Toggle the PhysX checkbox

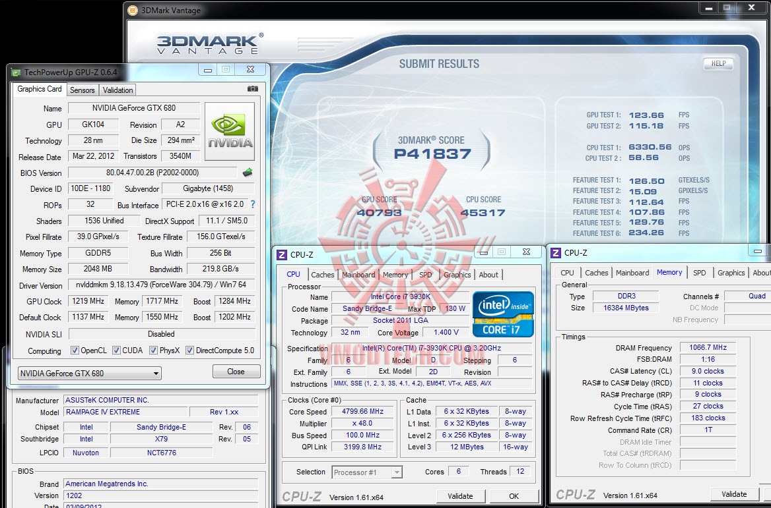pyautogui.click(x=153, y=351)
